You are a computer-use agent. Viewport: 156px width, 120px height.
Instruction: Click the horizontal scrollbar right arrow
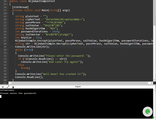click(152, 83)
